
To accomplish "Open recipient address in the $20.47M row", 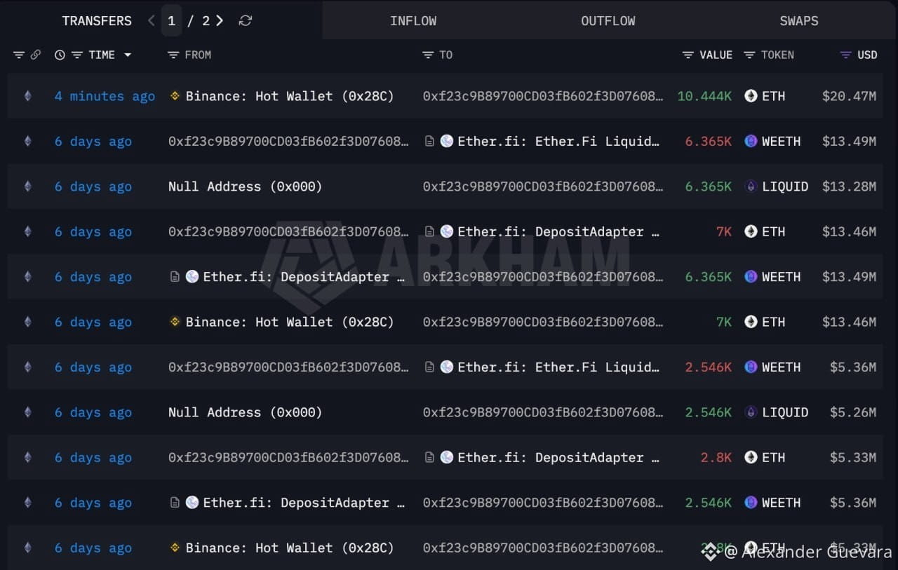I will pyautogui.click(x=543, y=96).
